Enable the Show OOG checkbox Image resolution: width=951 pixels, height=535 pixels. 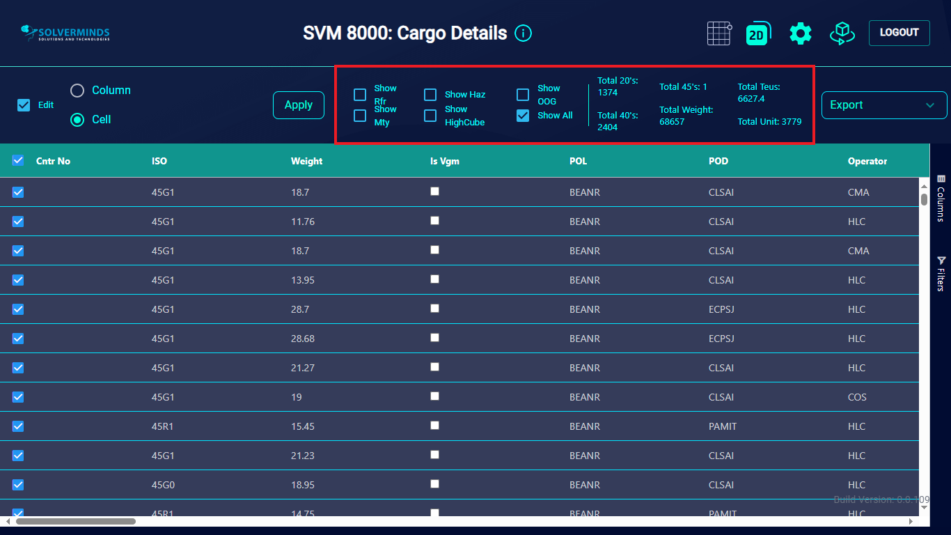pos(523,95)
